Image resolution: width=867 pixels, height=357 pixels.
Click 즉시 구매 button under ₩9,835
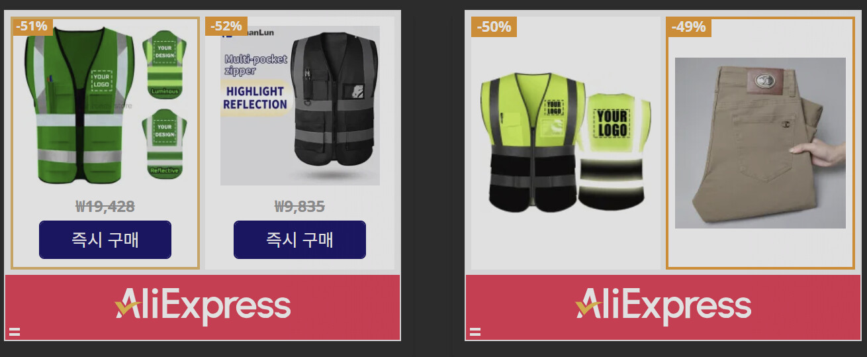click(x=300, y=240)
